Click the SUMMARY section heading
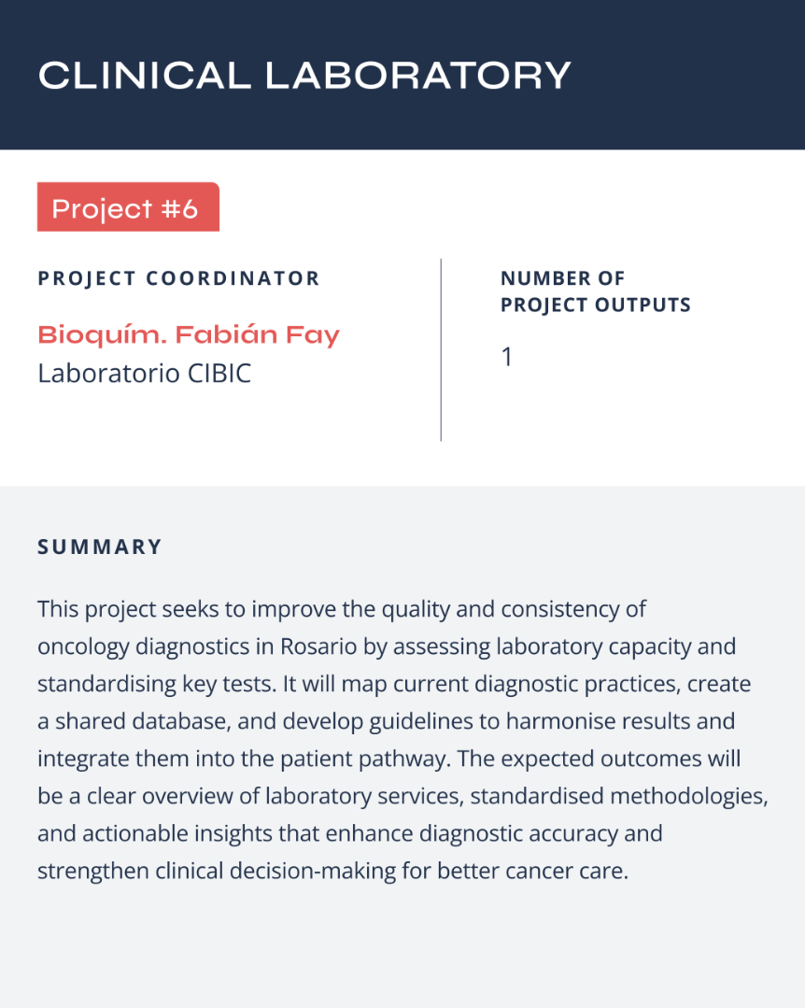 tap(100, 547)
